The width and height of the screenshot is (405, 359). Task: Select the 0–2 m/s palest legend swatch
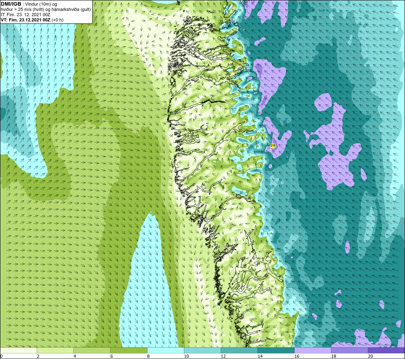(19, 351)
